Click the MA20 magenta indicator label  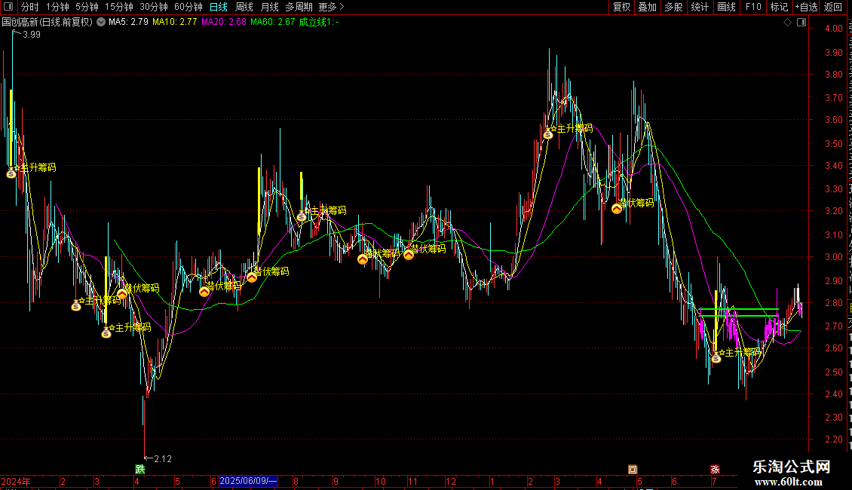pos(223,22)
